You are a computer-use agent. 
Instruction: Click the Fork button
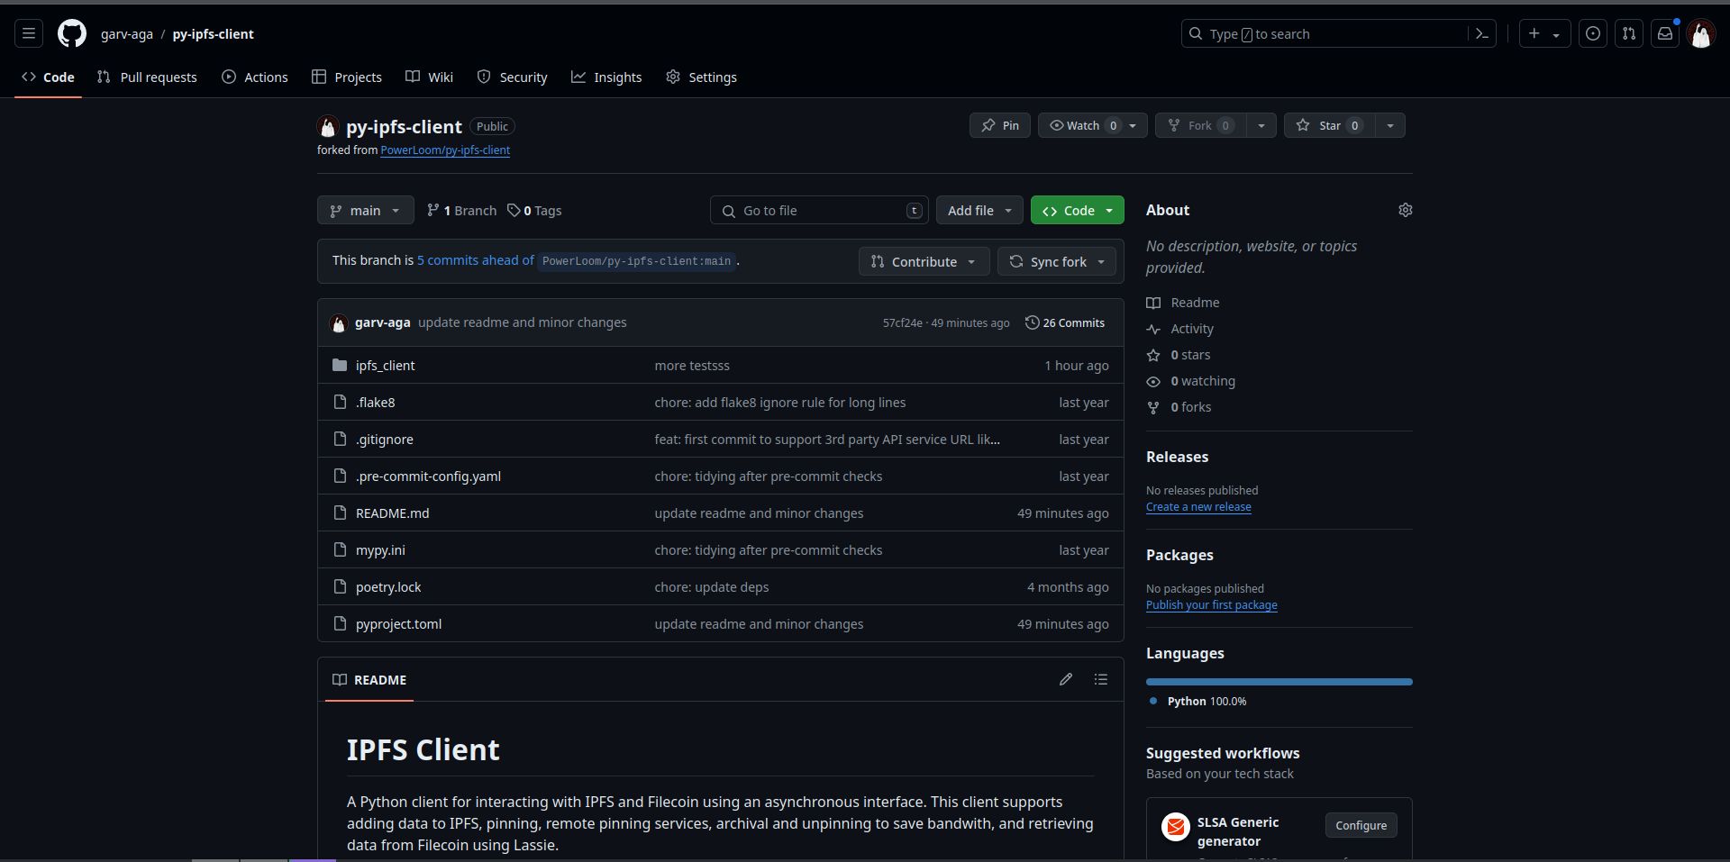[1200, 125]
